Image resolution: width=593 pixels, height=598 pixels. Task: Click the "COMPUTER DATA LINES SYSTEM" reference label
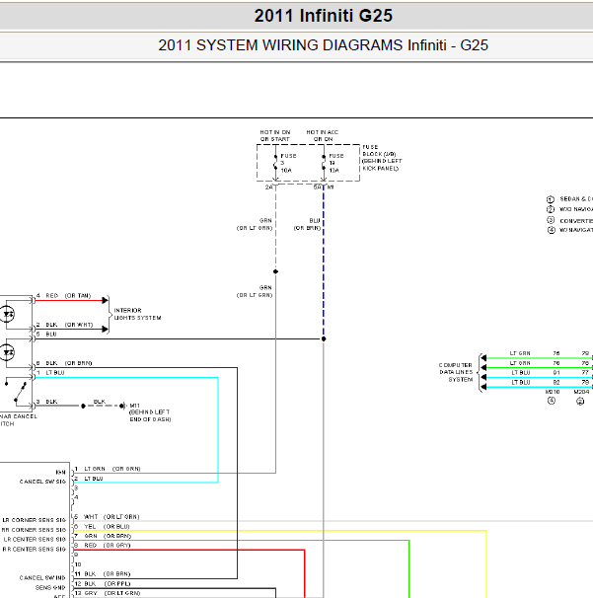tap(456, 372)
